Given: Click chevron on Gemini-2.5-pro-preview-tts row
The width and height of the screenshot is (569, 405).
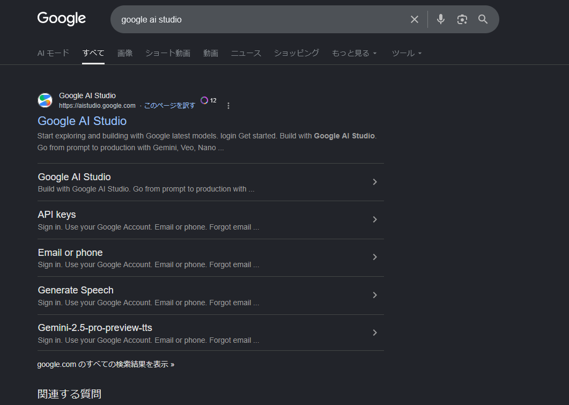Looking at the screenshot, I should (x=375, y=333).
